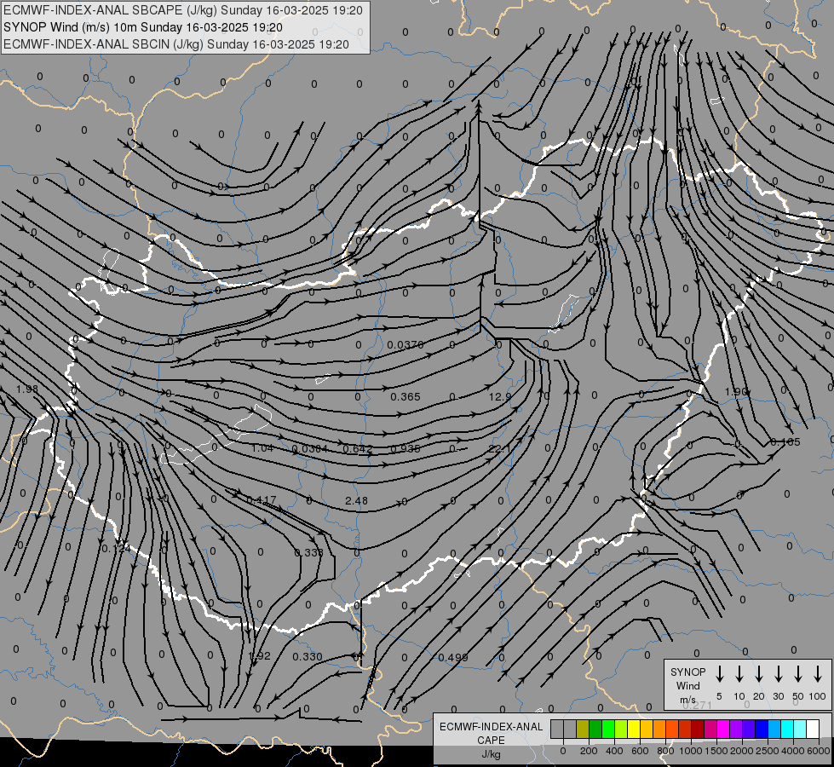Pick the purple swatch left of 2000

pyautogui.click(x=736, y=729)
